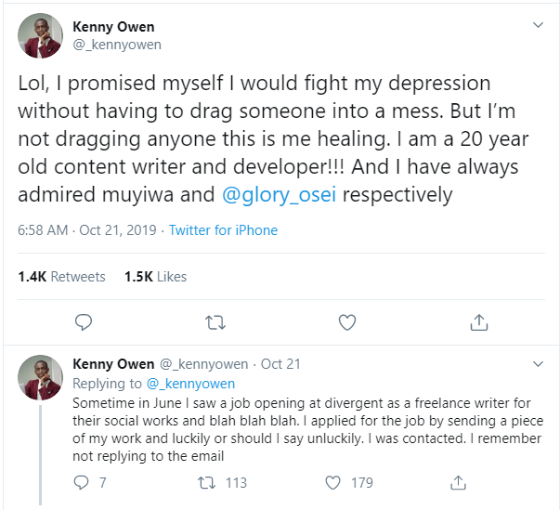Reply to the main tweet via comment icon
The image size is (560, 510).
[x=84, y=322]
